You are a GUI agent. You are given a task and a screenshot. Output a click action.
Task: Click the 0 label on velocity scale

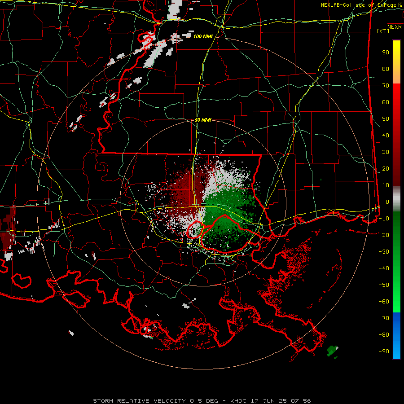387,202
